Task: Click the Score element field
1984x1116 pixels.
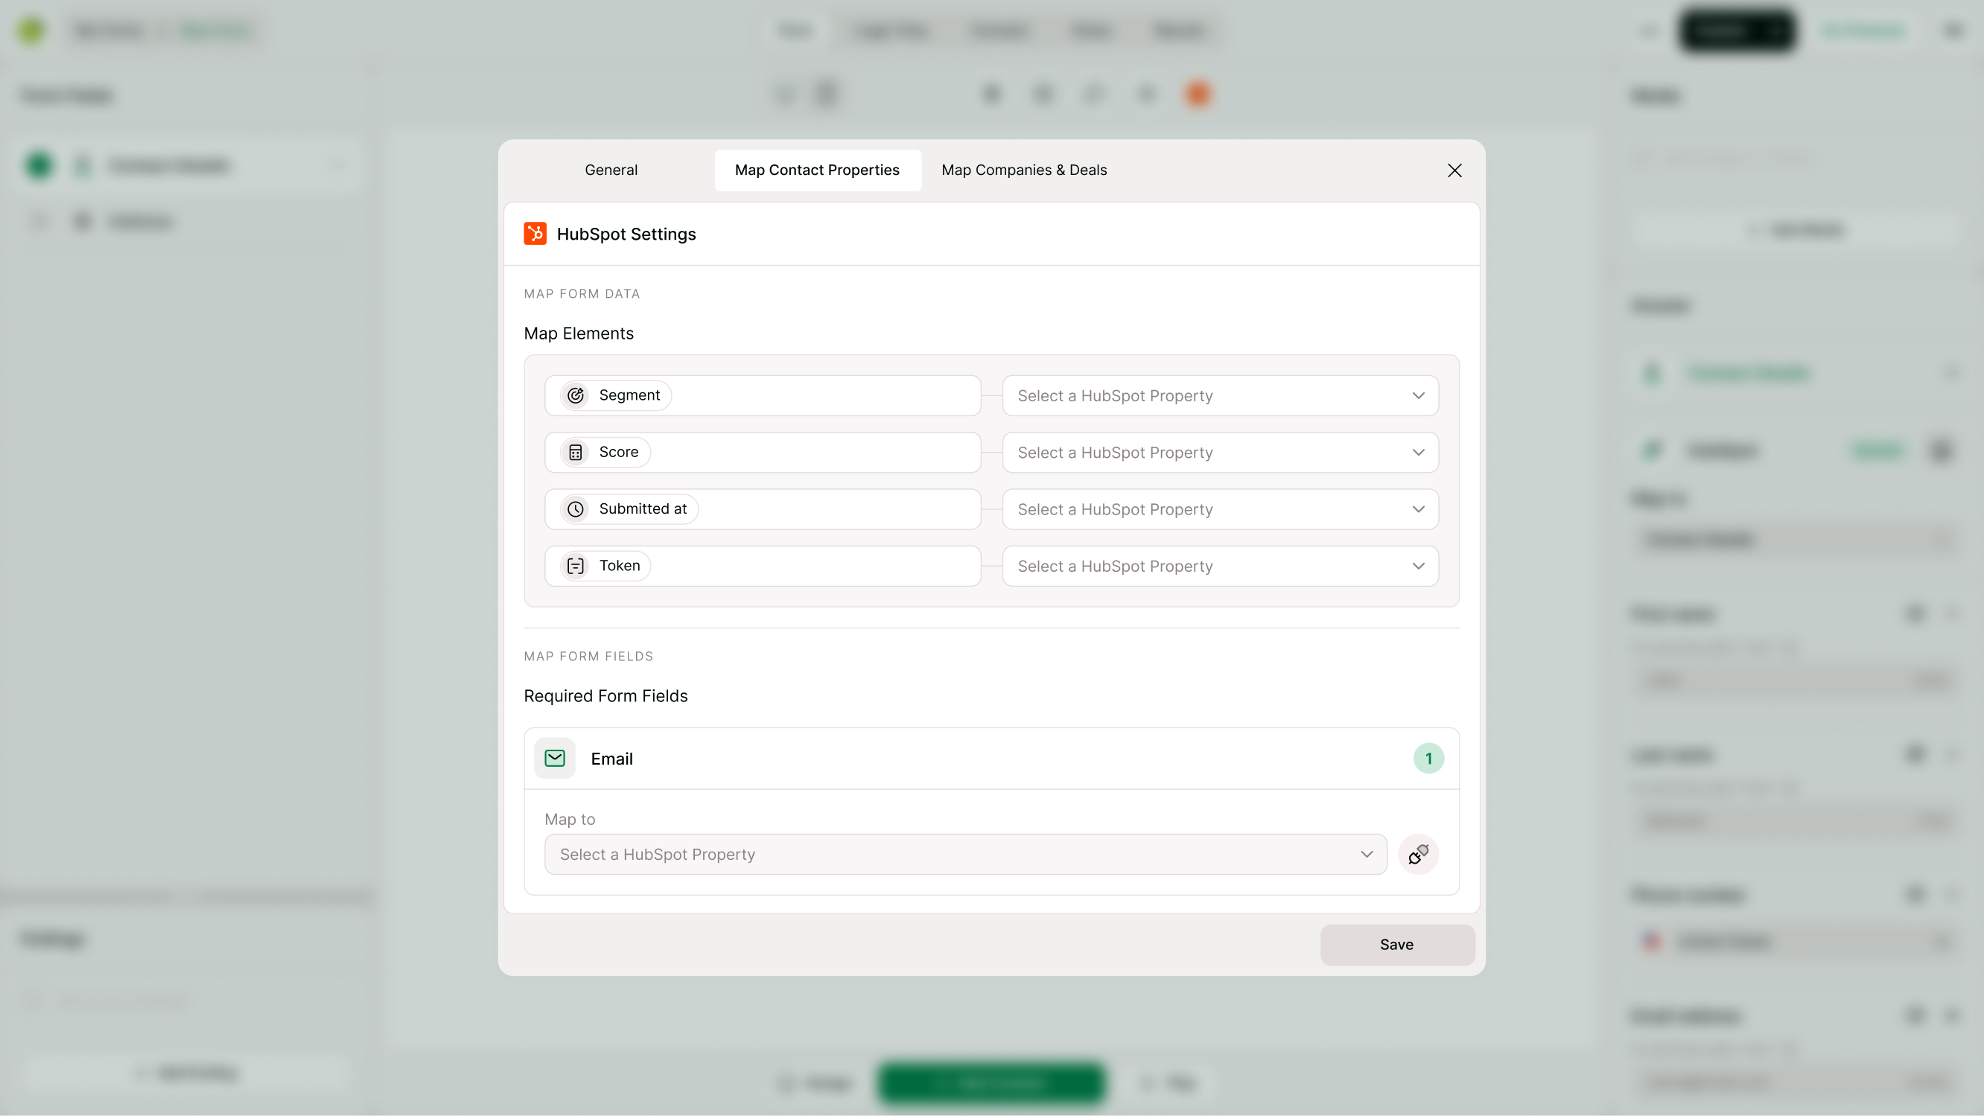Action: click(x=763, y=453)
